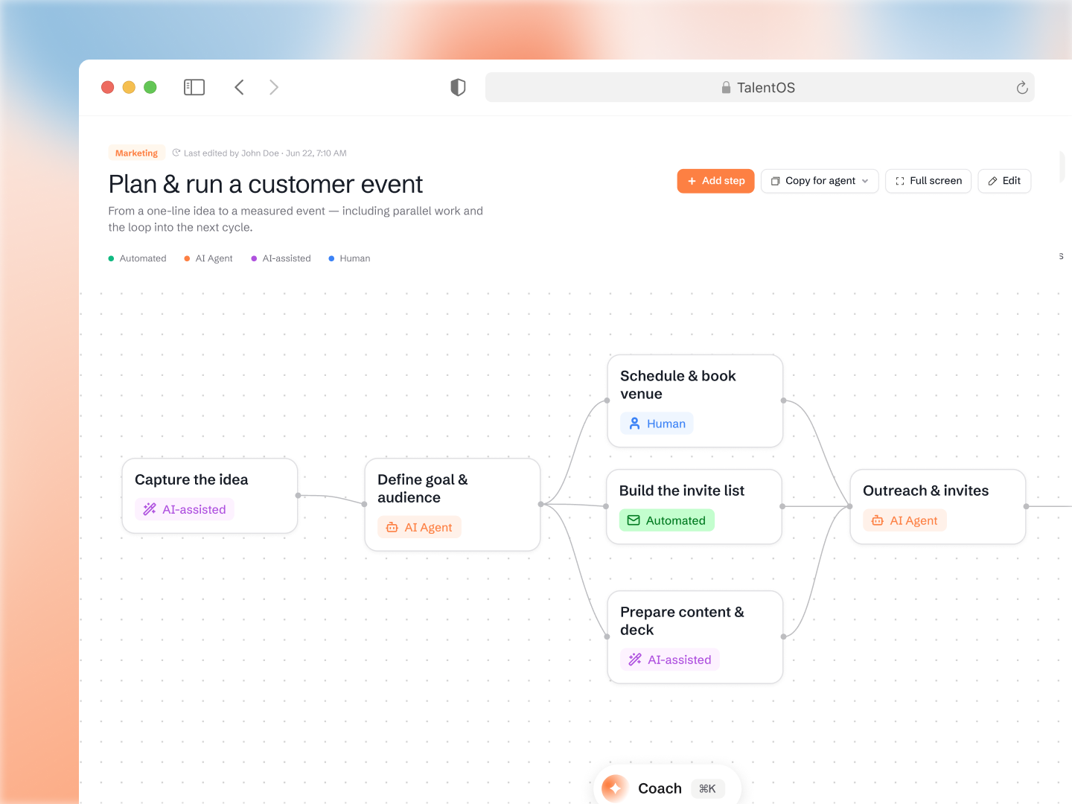Click the plus icon on Add step

point(692,181)
